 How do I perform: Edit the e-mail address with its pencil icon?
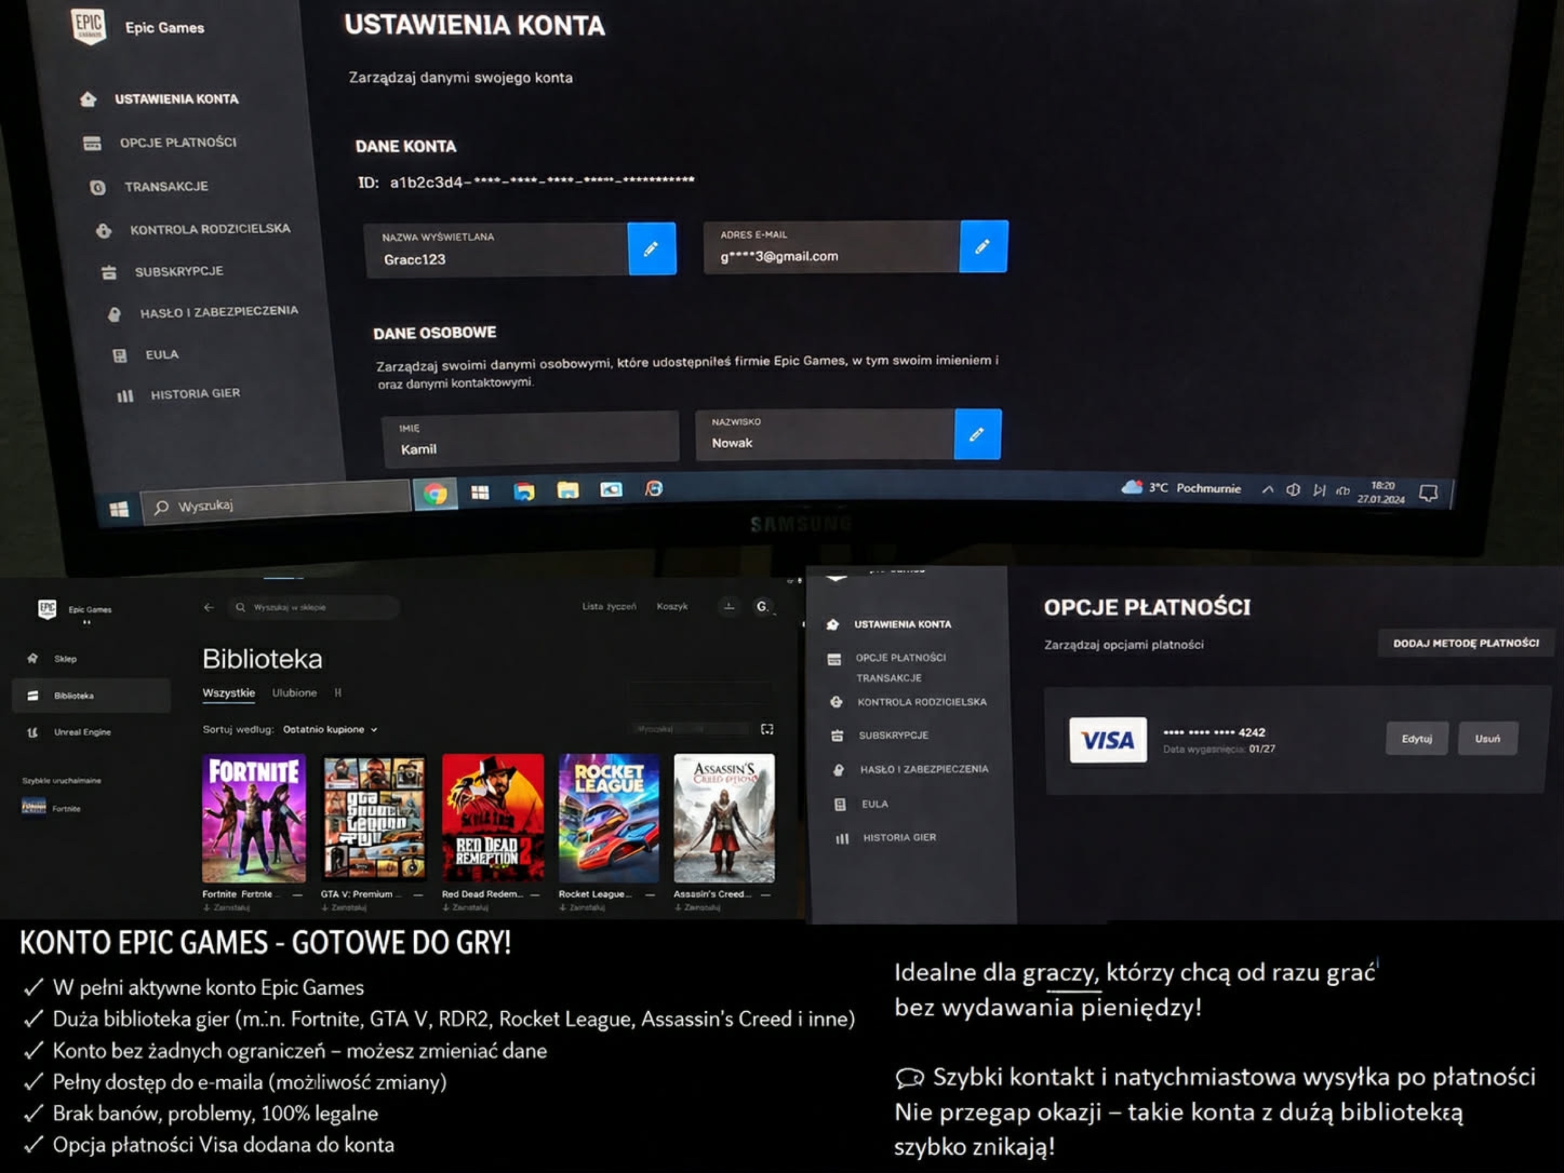pos(983,247)
